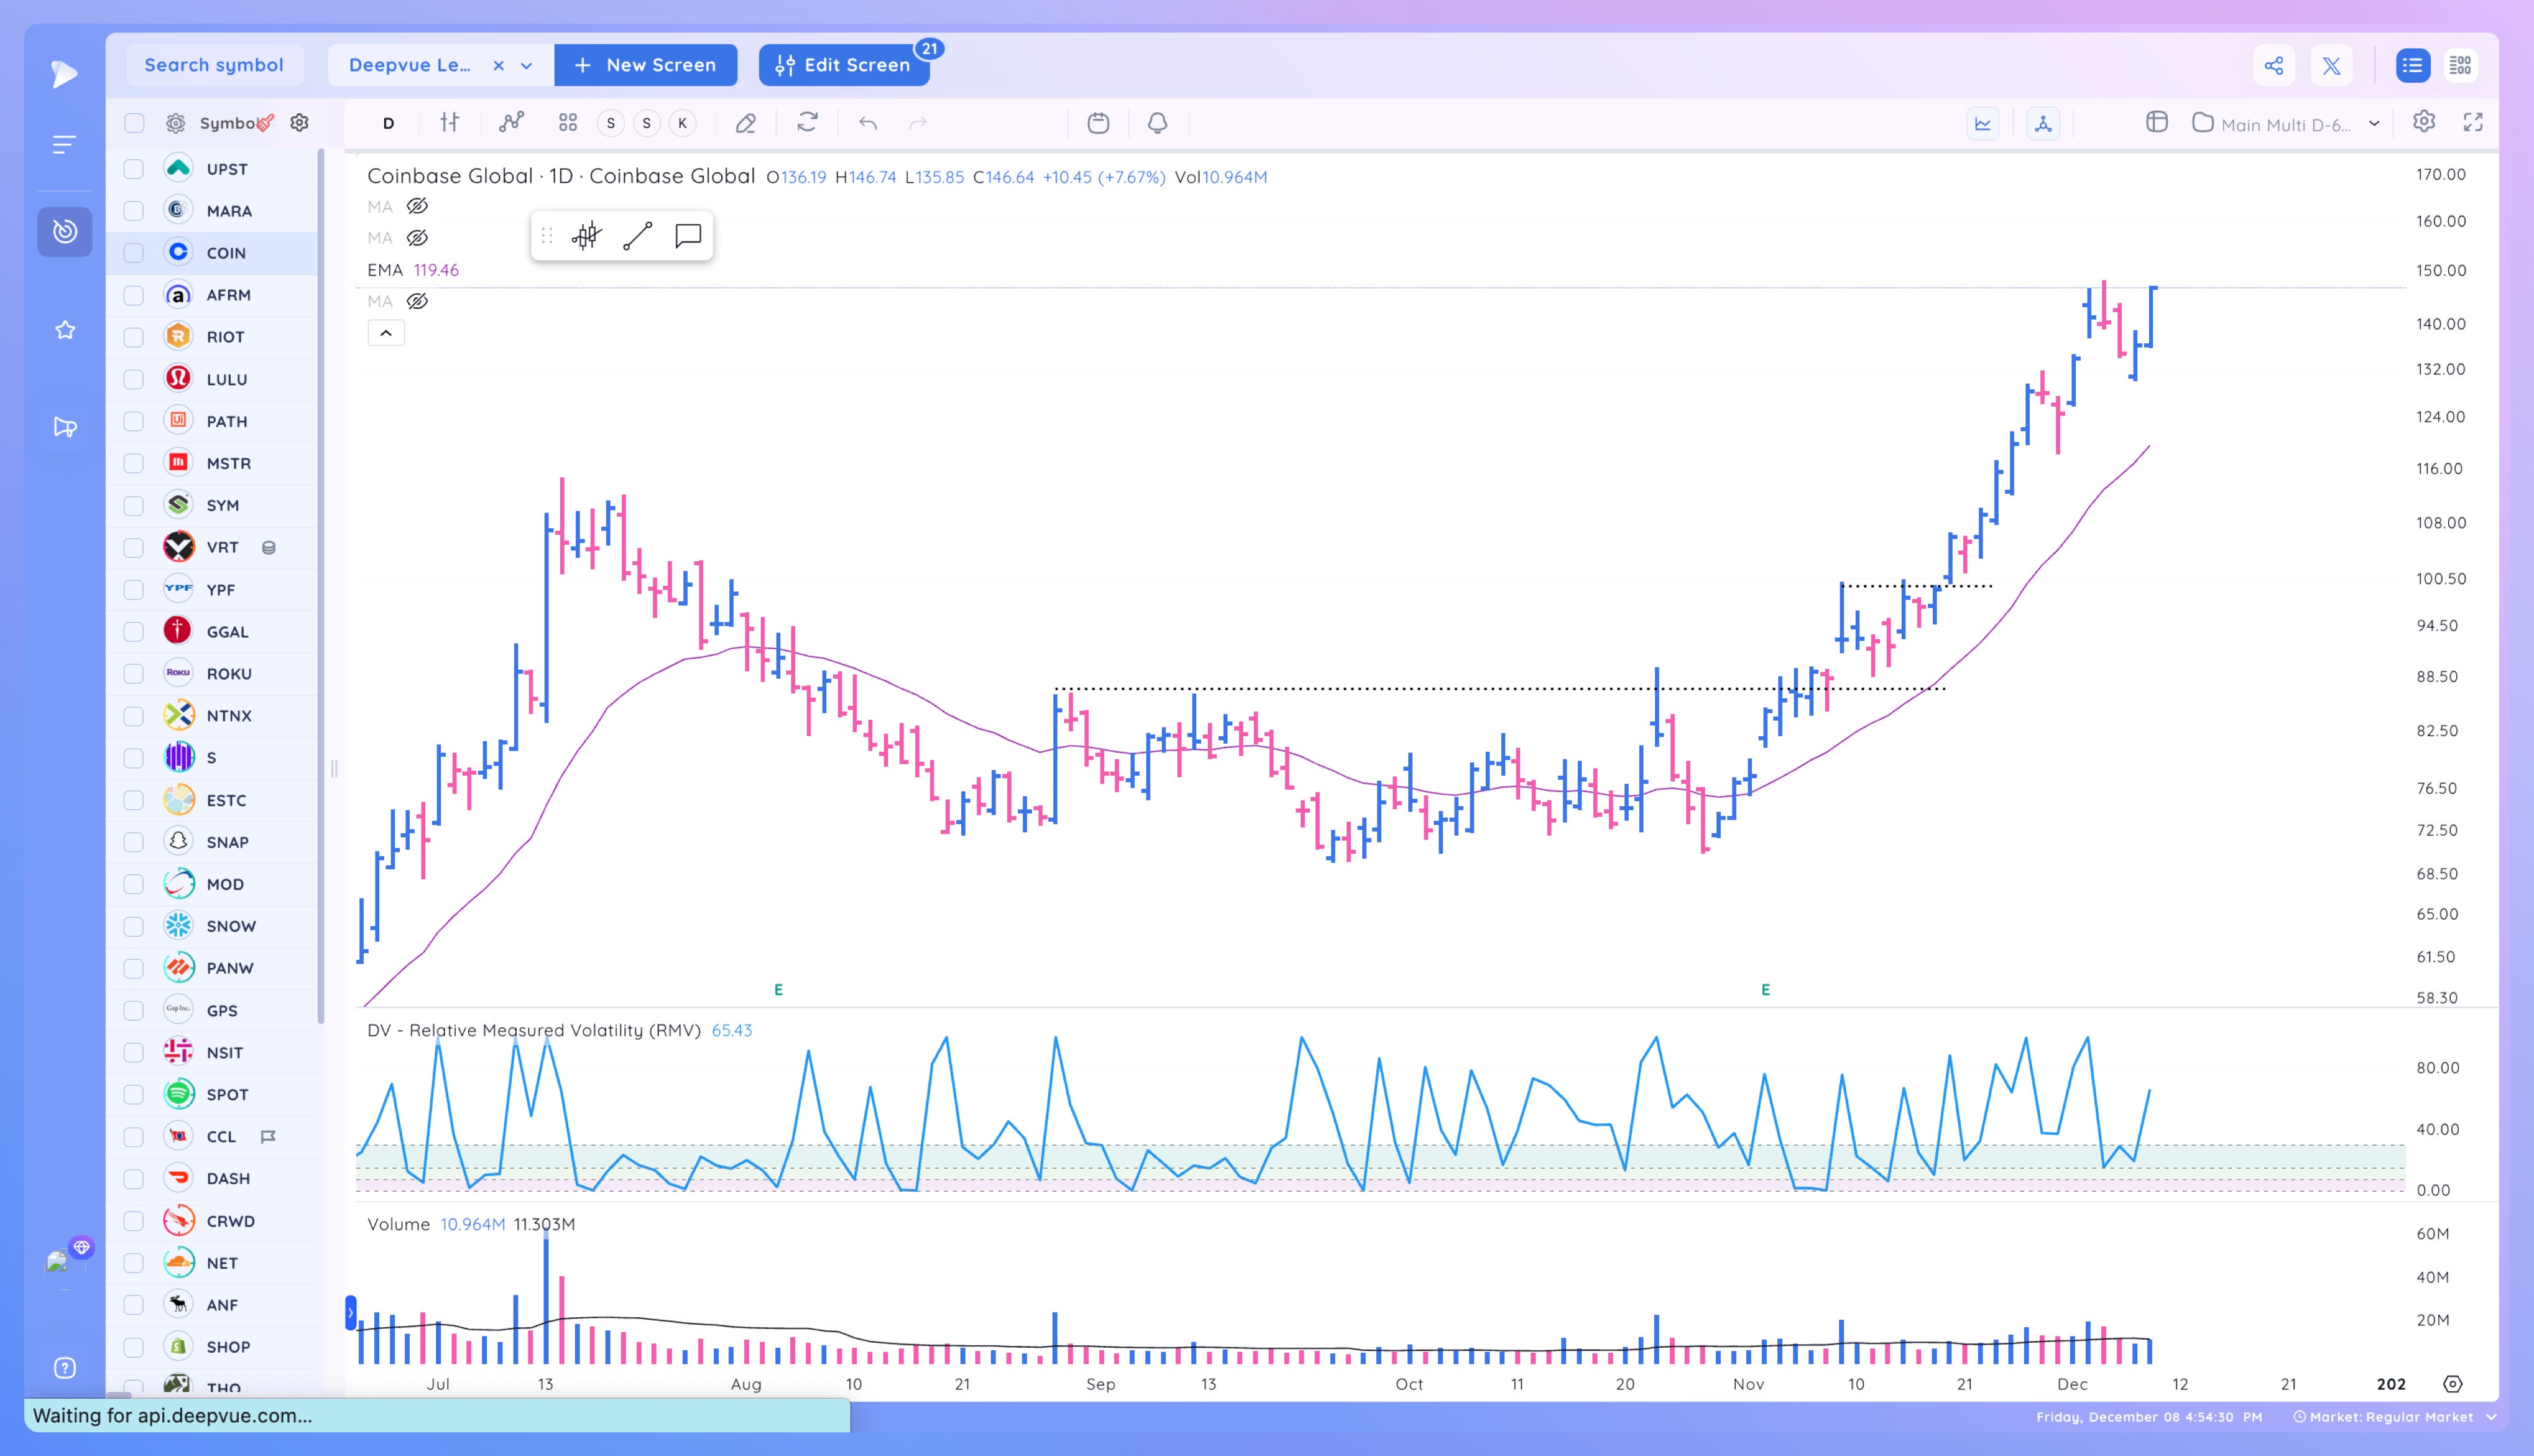This screenshot has width=2534, height=1456.
Task: Select candlestick tool in floating toolbar
Action: tap(586, 236)
